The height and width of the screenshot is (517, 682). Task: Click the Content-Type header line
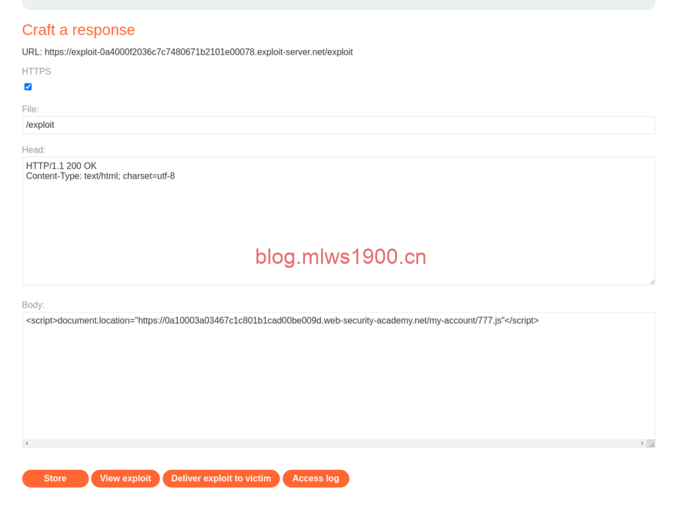(101, 177)
